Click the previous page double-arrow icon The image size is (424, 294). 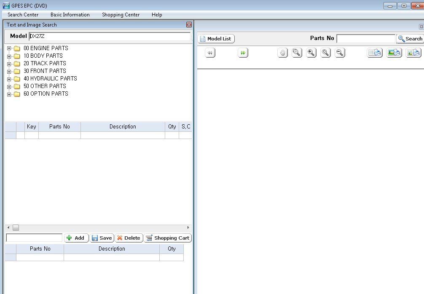(210, 53)
